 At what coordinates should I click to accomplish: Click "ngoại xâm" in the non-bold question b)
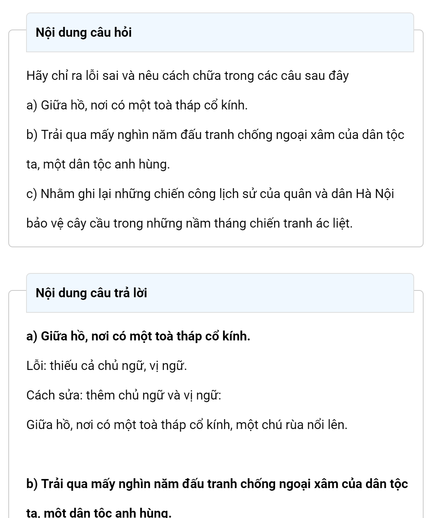pyautogui.click(x=290, y=135)
